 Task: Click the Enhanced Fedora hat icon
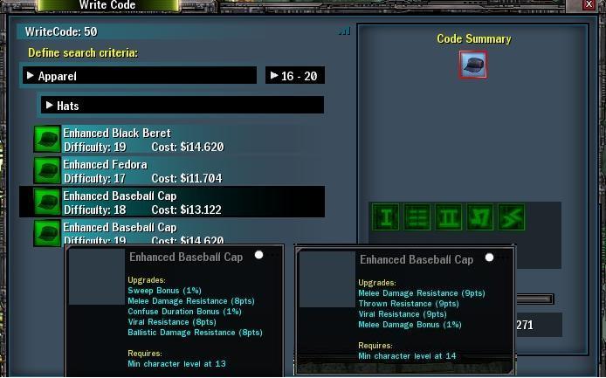(47, 171)
